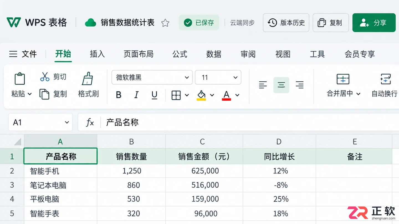Select the cell 产品名称
The width and height of the screenshot is (399, 224).
point(60,157)
